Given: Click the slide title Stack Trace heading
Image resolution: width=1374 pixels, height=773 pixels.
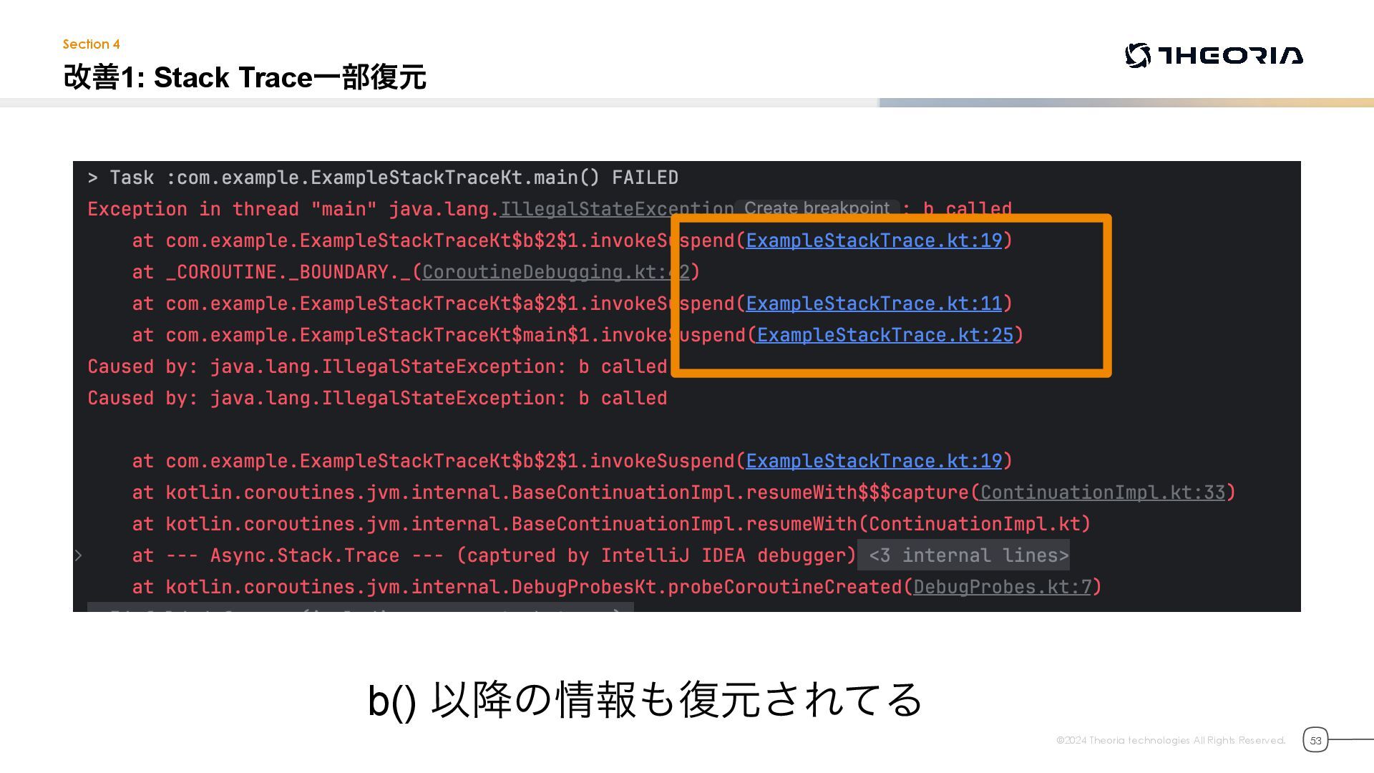Looking at the screenshot, I should pyautogui.click(x=245, y=77).
